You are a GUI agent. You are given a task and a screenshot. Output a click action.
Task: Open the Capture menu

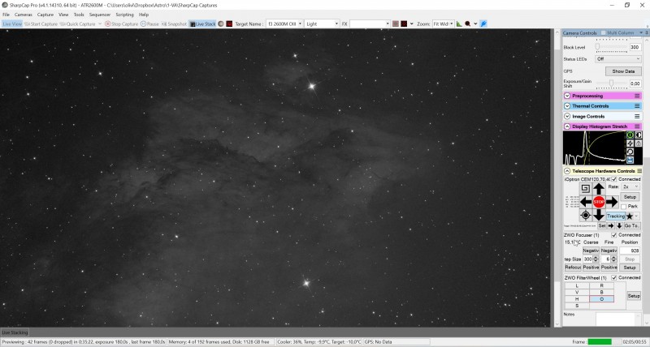pos(45,15)
